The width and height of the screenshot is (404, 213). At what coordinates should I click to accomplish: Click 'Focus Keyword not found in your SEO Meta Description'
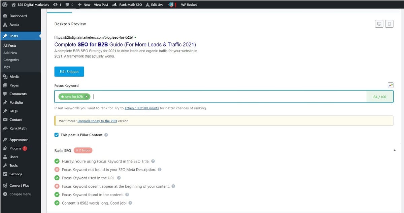[x=109, y=170]
